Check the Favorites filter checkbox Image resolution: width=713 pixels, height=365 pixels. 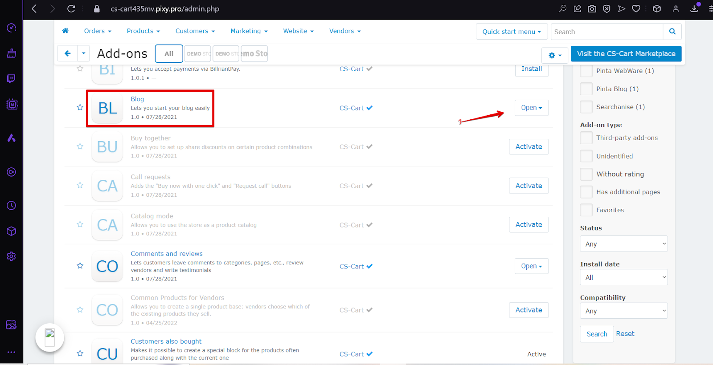pyautogui.click(x=586, y=210)
